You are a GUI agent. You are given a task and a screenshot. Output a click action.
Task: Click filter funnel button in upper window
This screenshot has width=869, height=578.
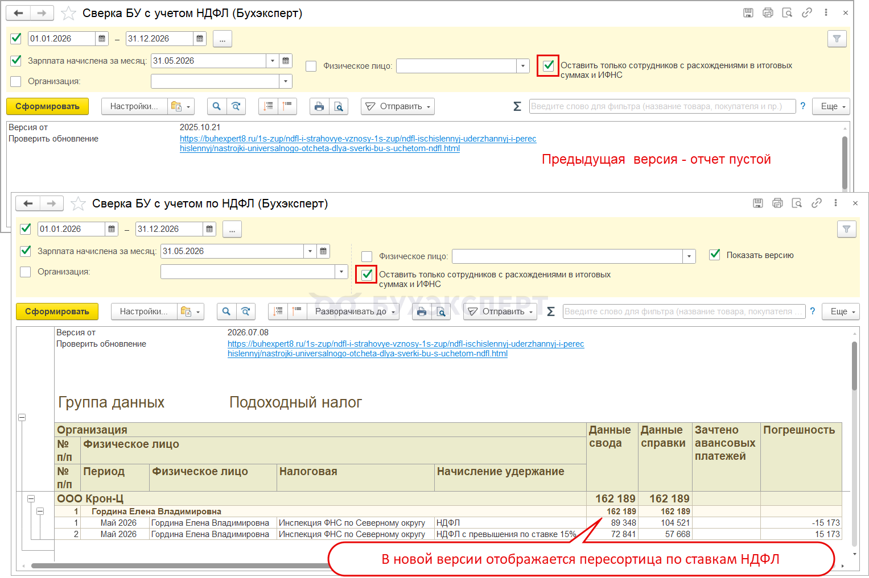837,39
